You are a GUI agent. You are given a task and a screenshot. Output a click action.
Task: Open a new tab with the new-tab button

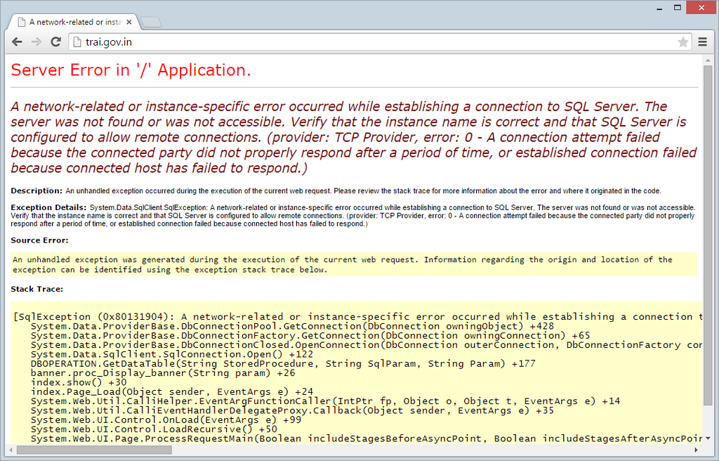click(x=151, y=22)
